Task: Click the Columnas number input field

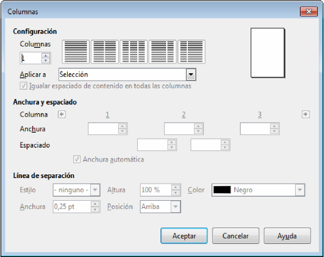Action: 31,58
